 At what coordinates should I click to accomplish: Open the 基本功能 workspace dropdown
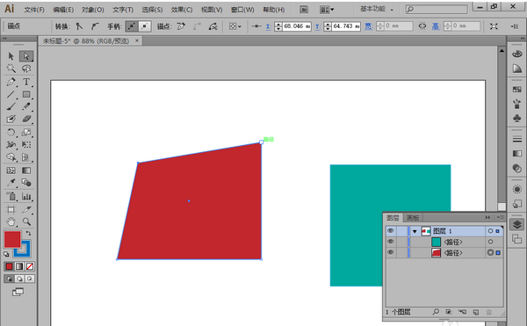[377, 9]
